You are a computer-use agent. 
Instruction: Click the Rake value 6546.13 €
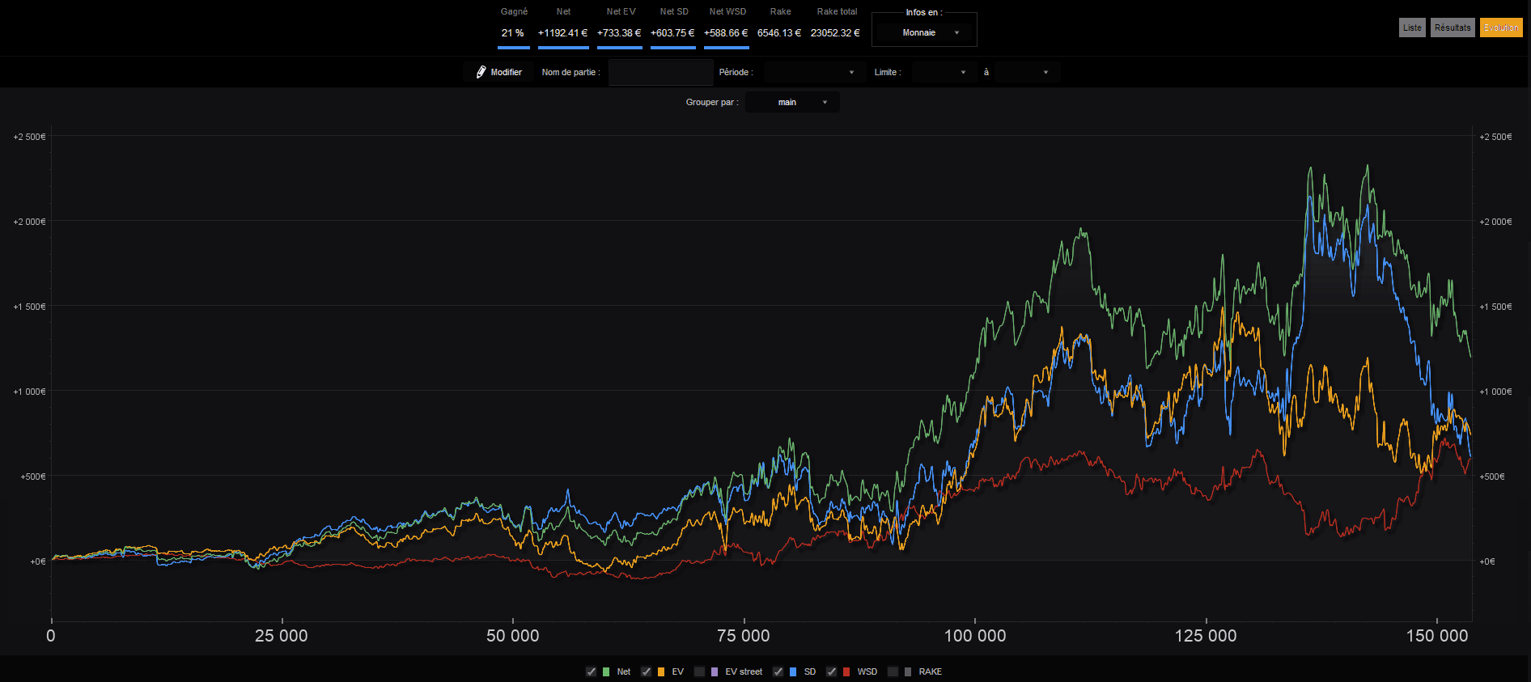779,33
